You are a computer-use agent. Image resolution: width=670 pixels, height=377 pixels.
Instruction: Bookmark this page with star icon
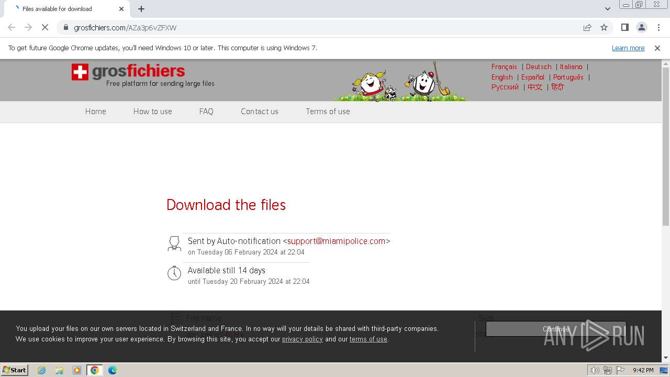[x=604, y=27]
